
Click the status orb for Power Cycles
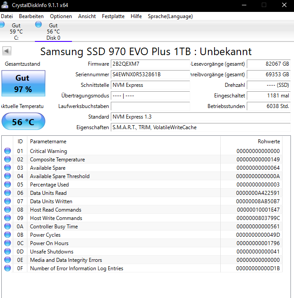8,235
